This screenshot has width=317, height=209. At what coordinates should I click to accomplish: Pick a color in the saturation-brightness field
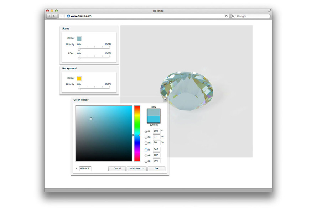click(104, 134)
